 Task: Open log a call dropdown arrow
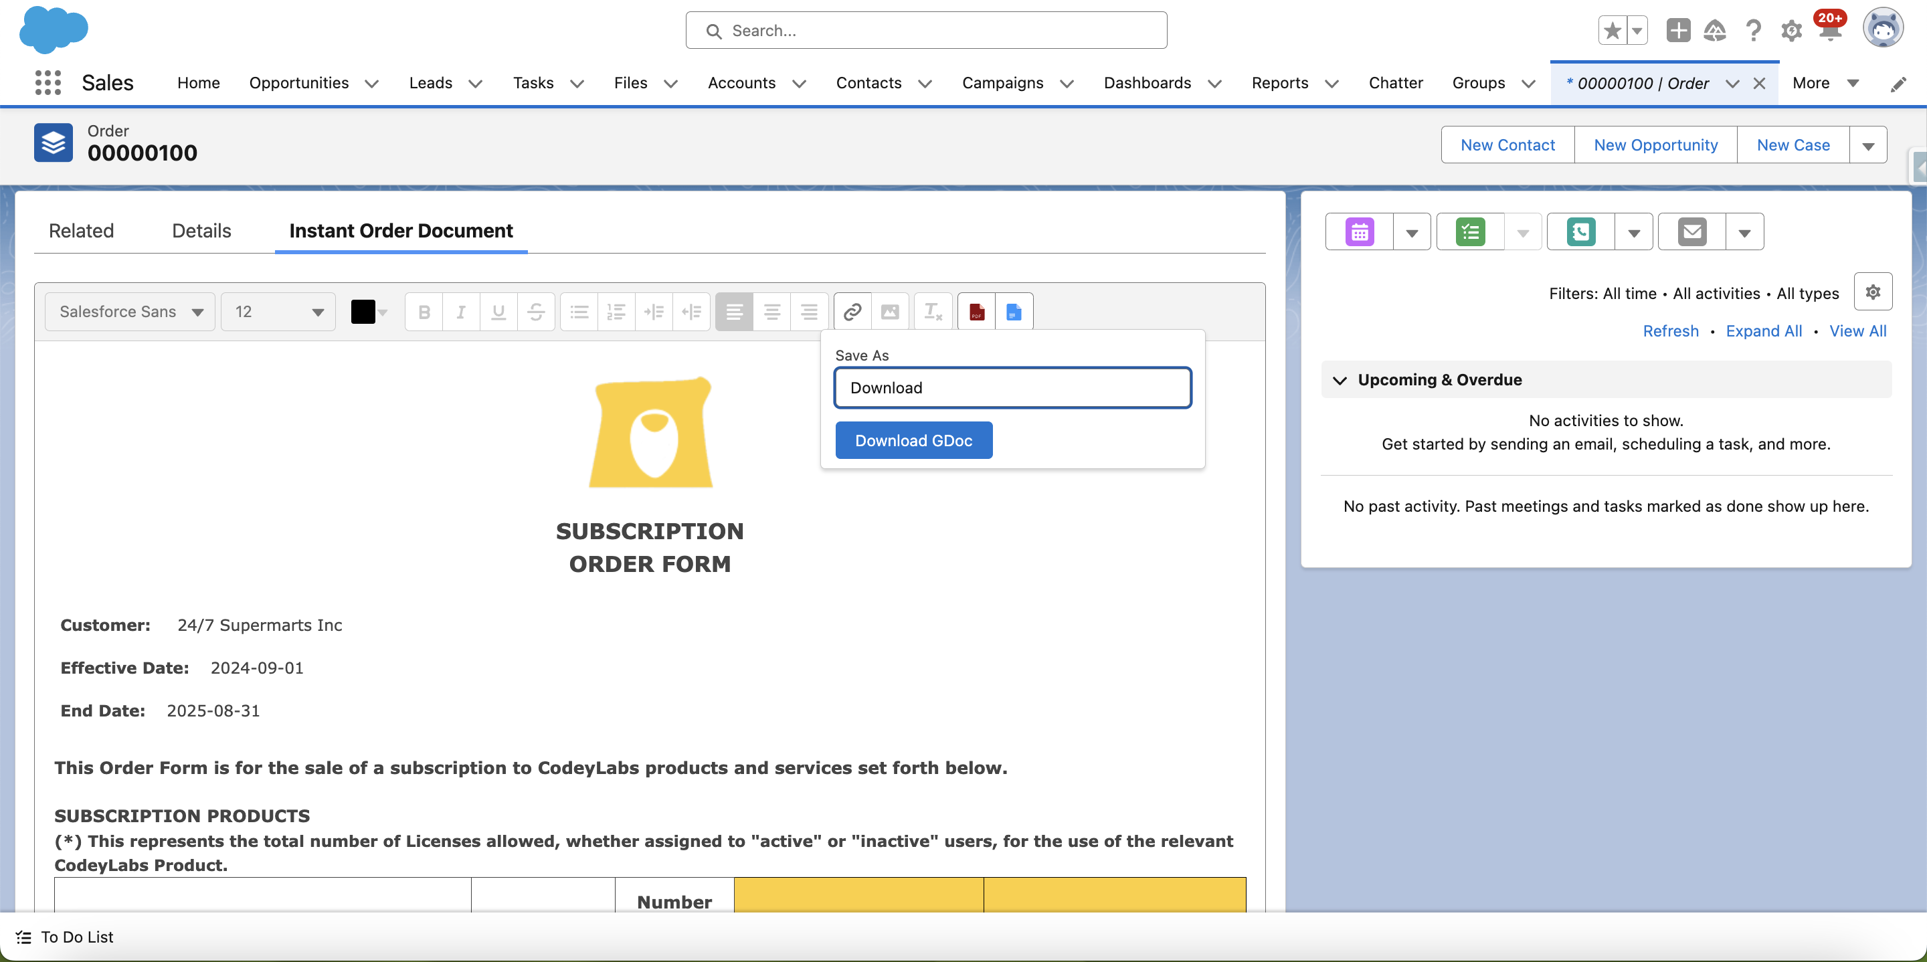click(x=1633, y=232)
